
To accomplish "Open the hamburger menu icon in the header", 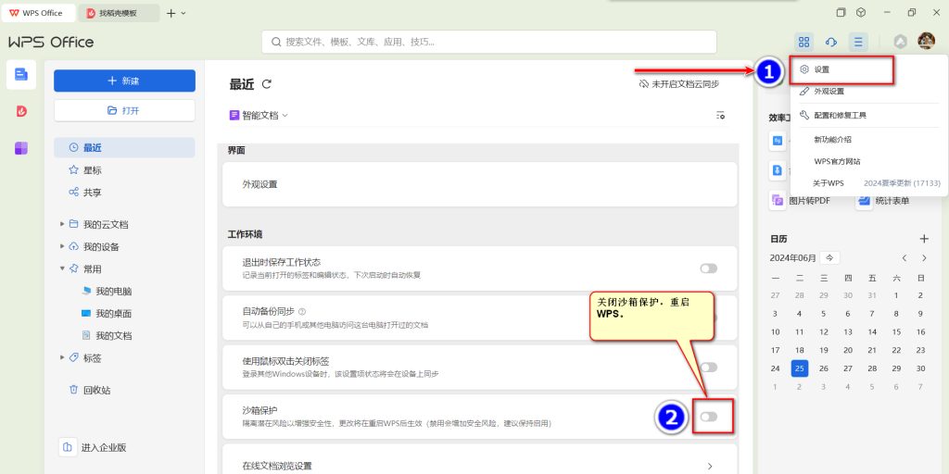I will click(x=858, y=42).
